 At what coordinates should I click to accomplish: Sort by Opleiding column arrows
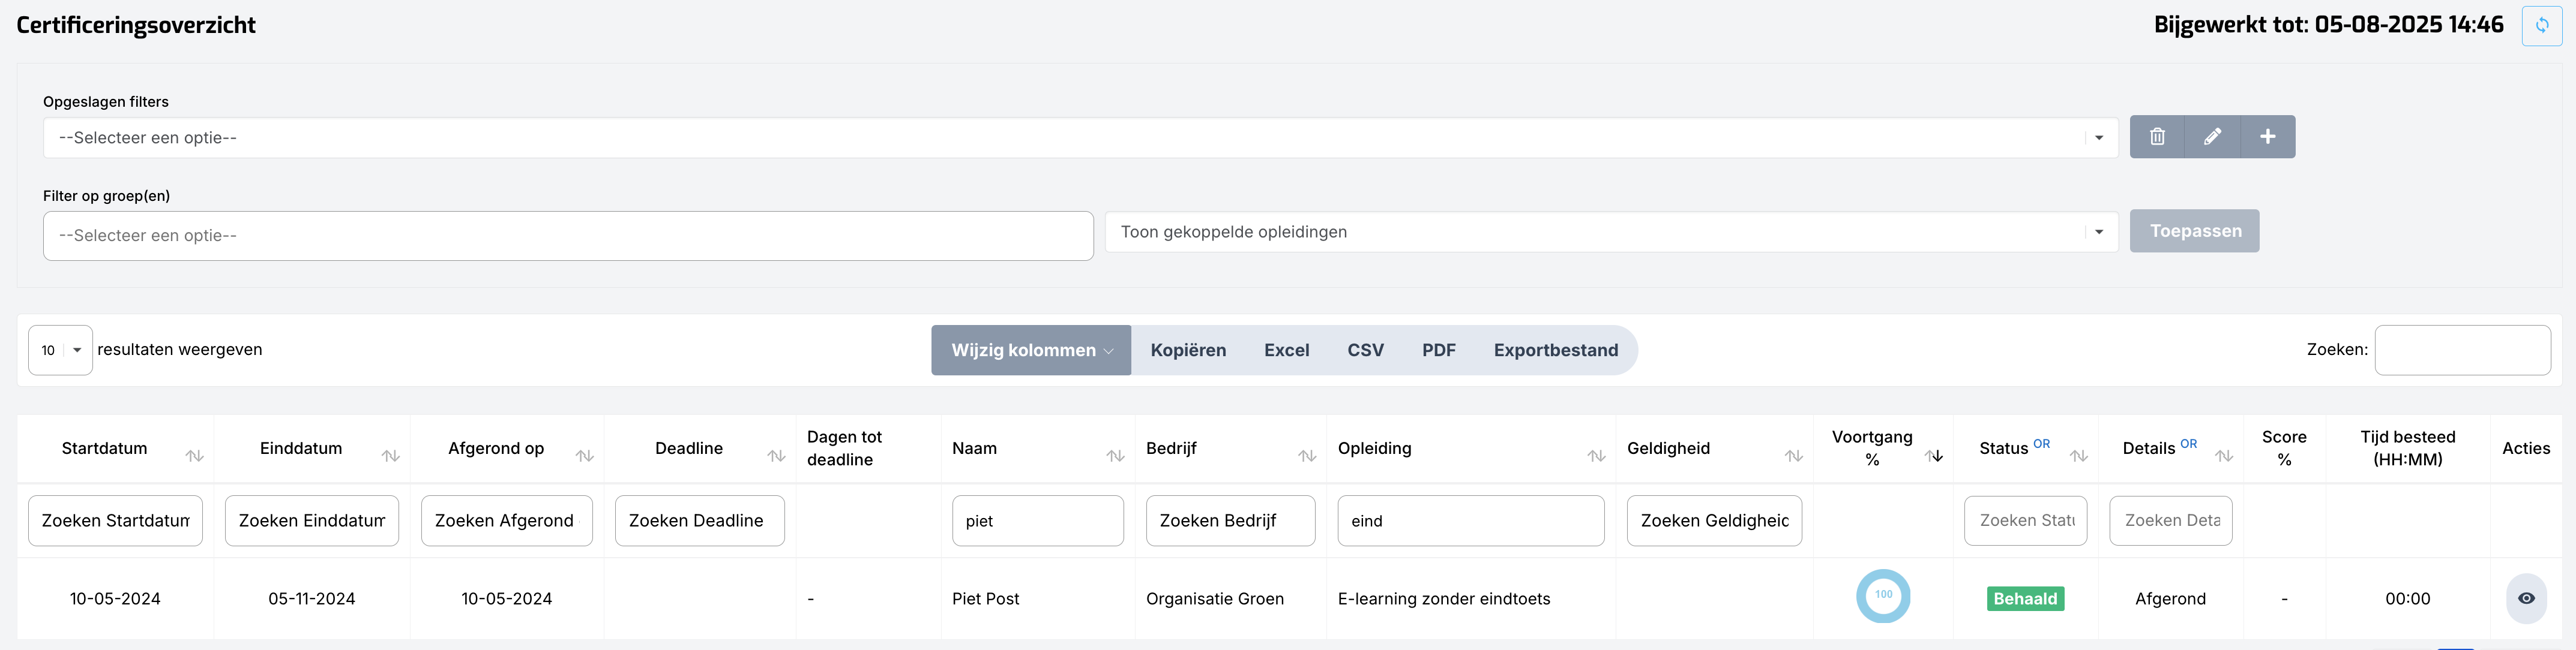[x=1596, y=455]
